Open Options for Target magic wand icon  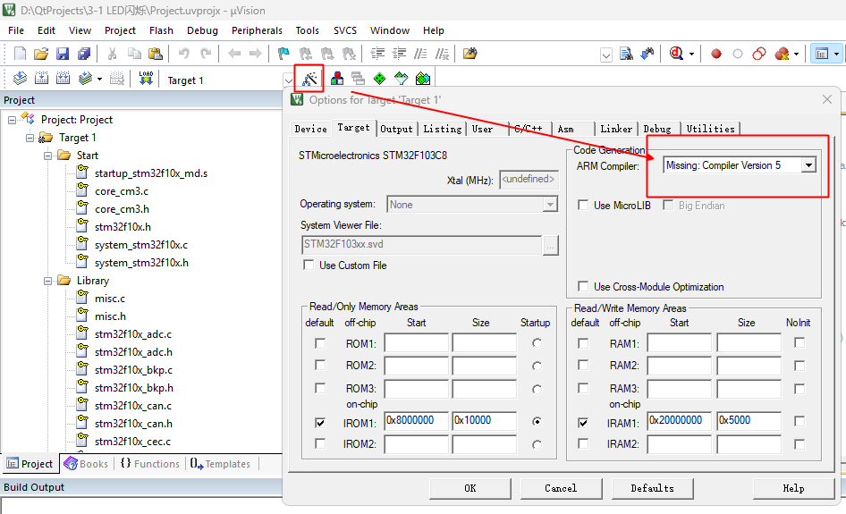[x=309, y=80]
